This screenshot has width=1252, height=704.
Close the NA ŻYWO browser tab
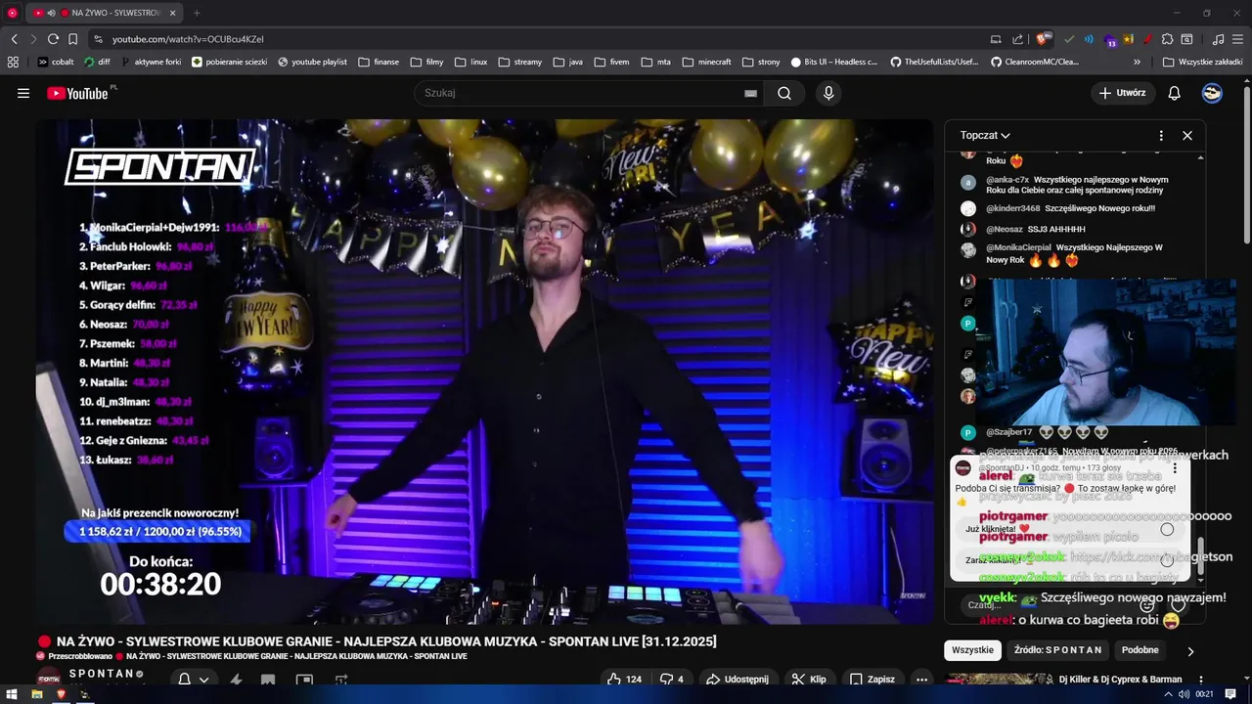point(173,13)
